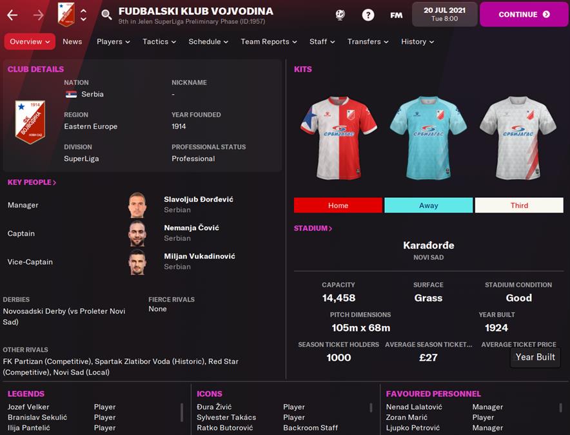The width and height of the screenshot is (570, 435).
Task: Open the Transfers dropdown menu
Action: click(368, 41)
